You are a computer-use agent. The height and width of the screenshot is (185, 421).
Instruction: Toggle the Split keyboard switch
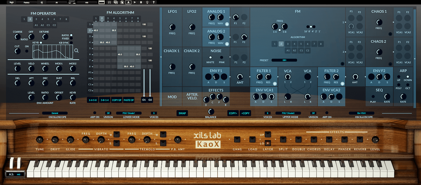pos(283,139)
